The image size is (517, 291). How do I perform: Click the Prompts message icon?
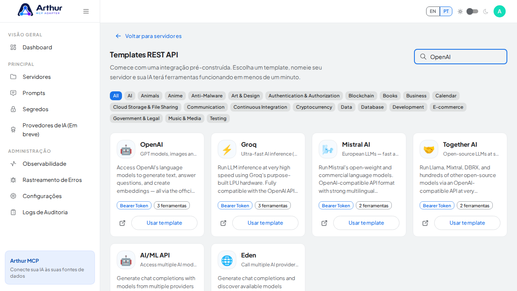pyautogui.click(x=13, y=93)
